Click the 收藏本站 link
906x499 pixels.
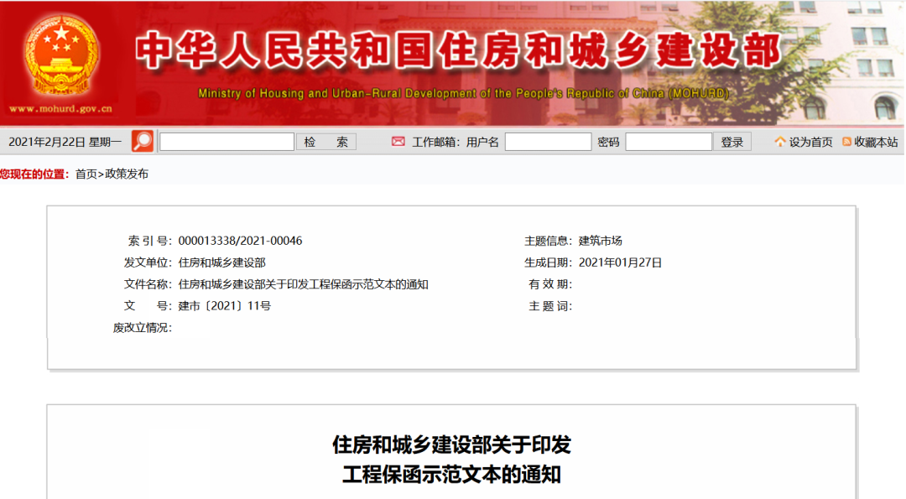[876, 142]
